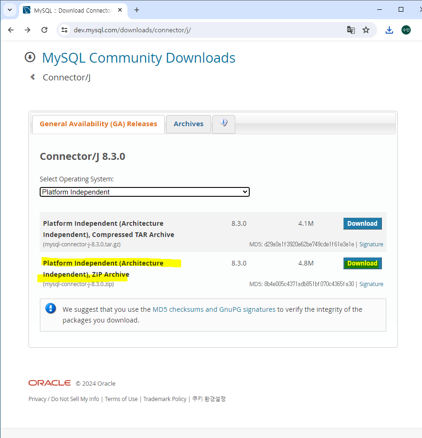Close the MySQL Download Connector tab
The image size is (422, 438).
(120, 10)
